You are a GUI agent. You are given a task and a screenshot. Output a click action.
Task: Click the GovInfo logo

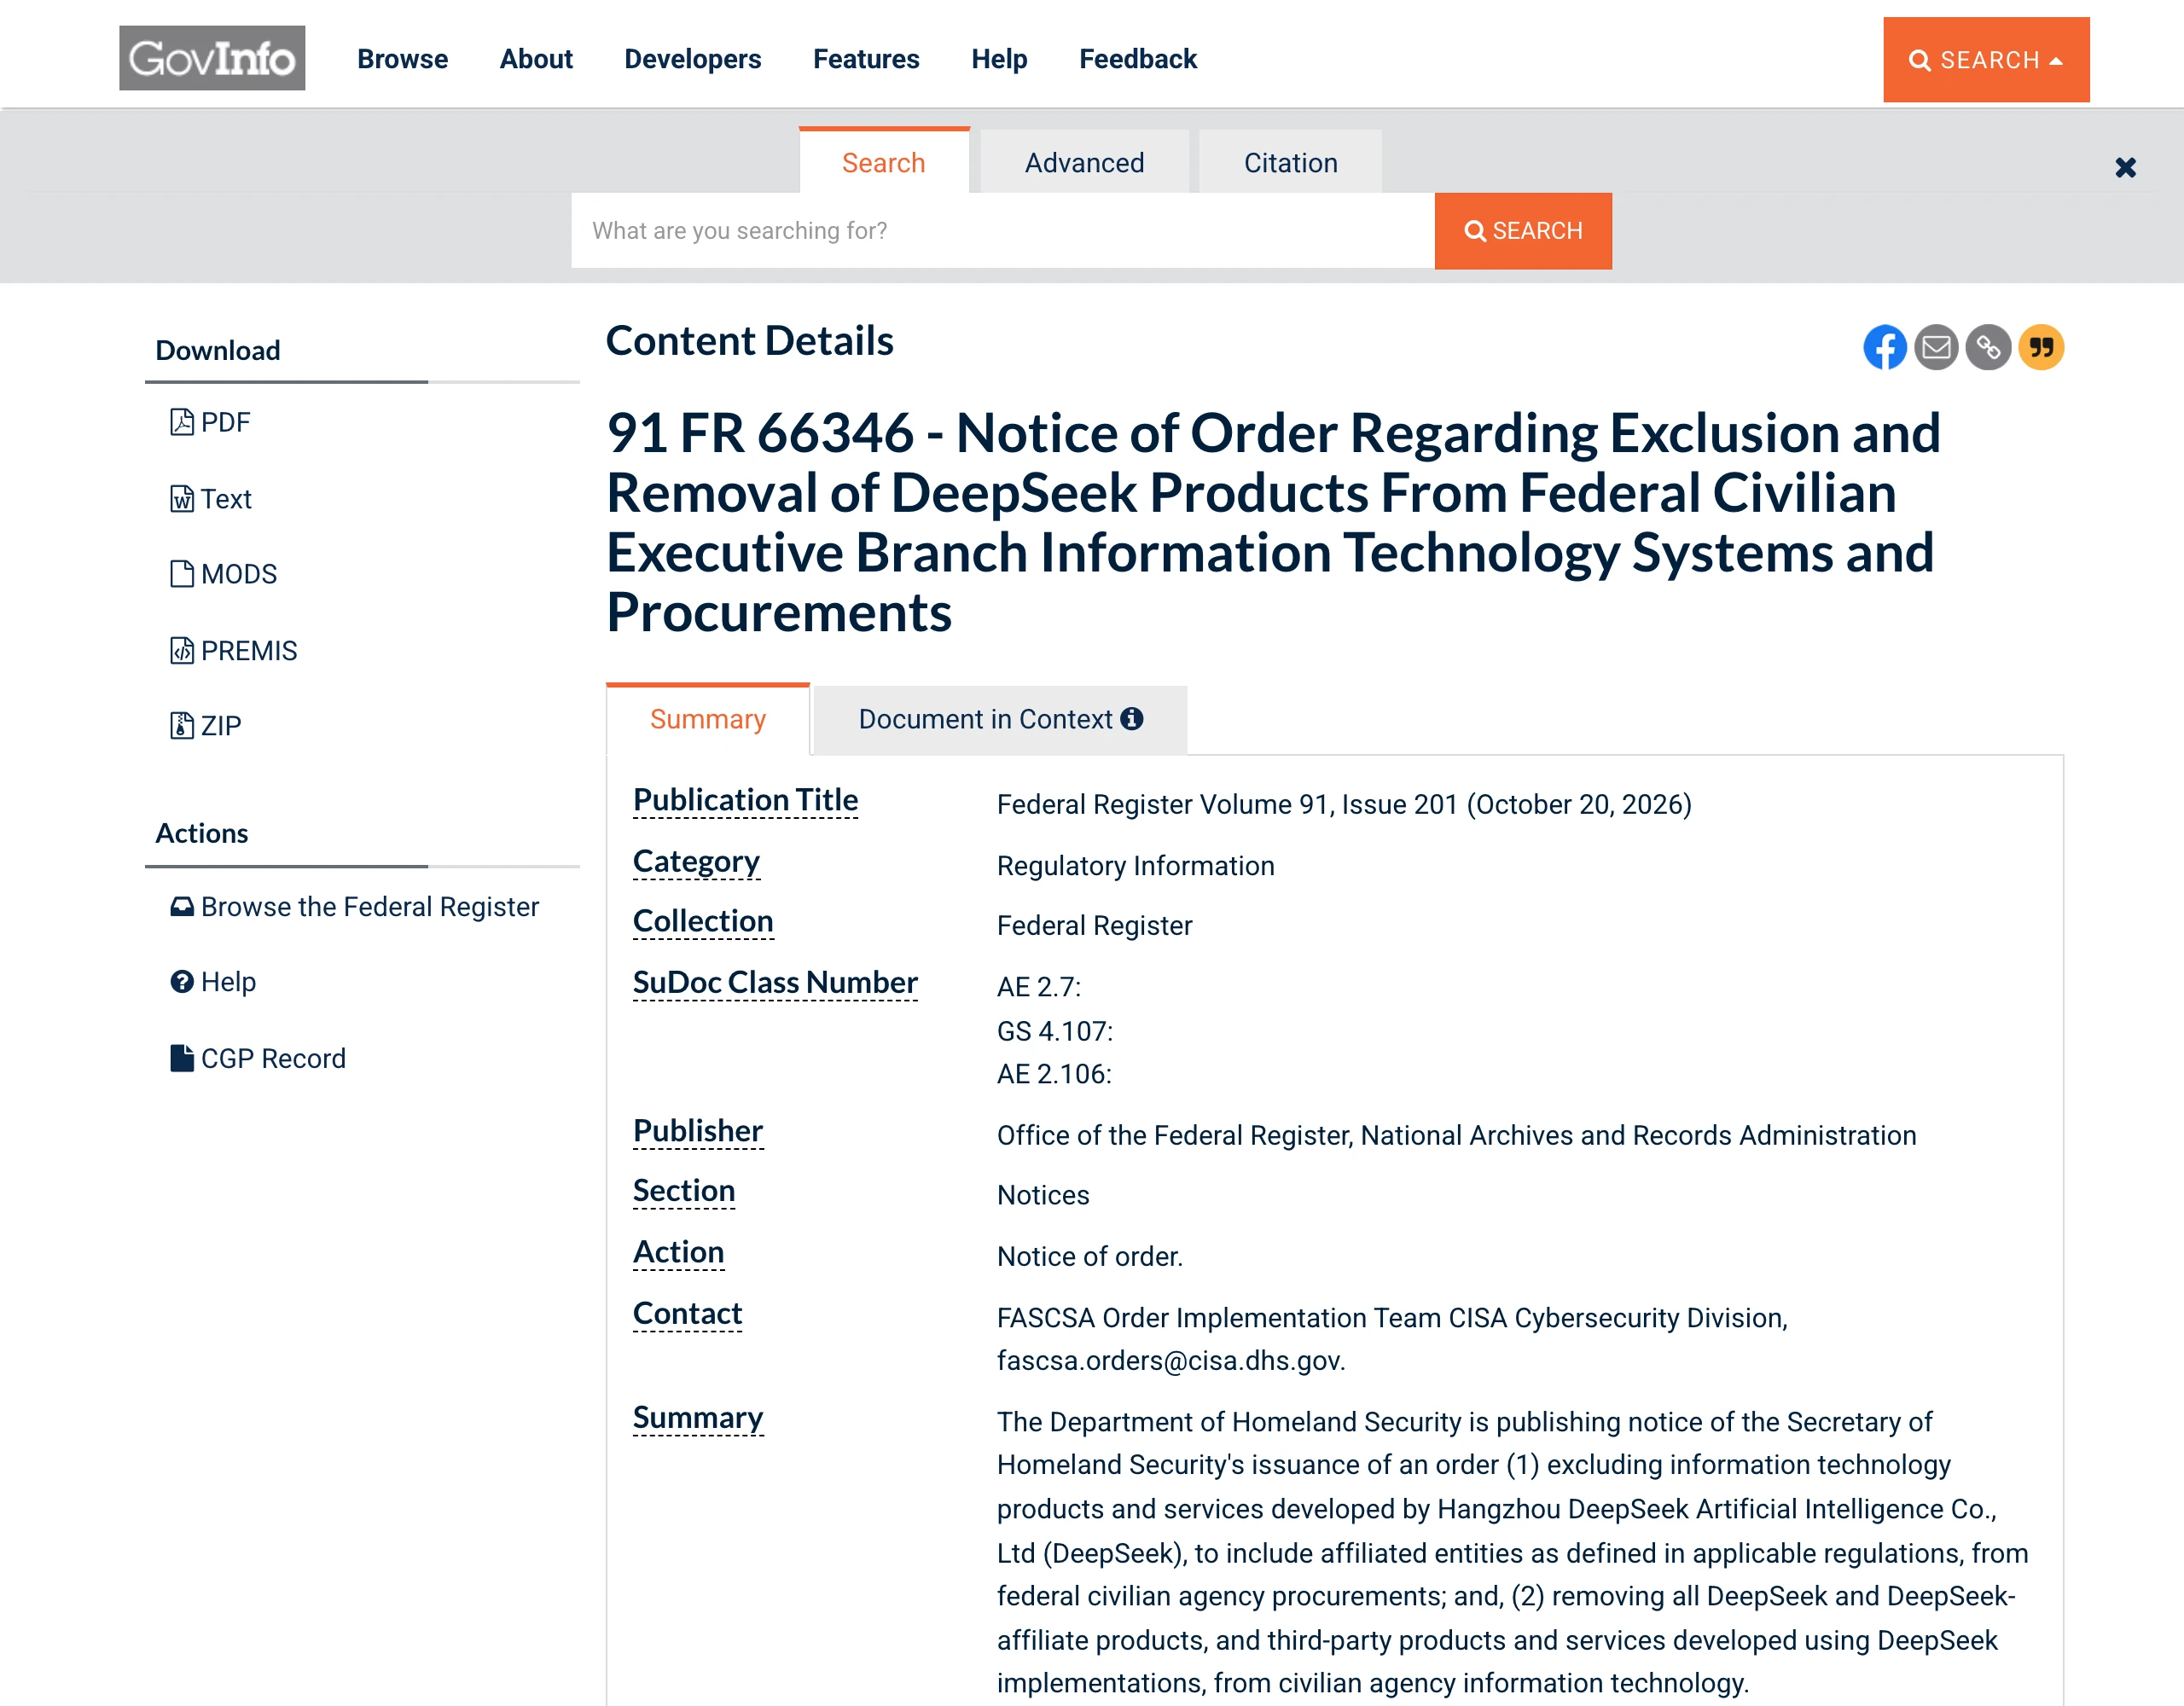click(x=212, y=58)
